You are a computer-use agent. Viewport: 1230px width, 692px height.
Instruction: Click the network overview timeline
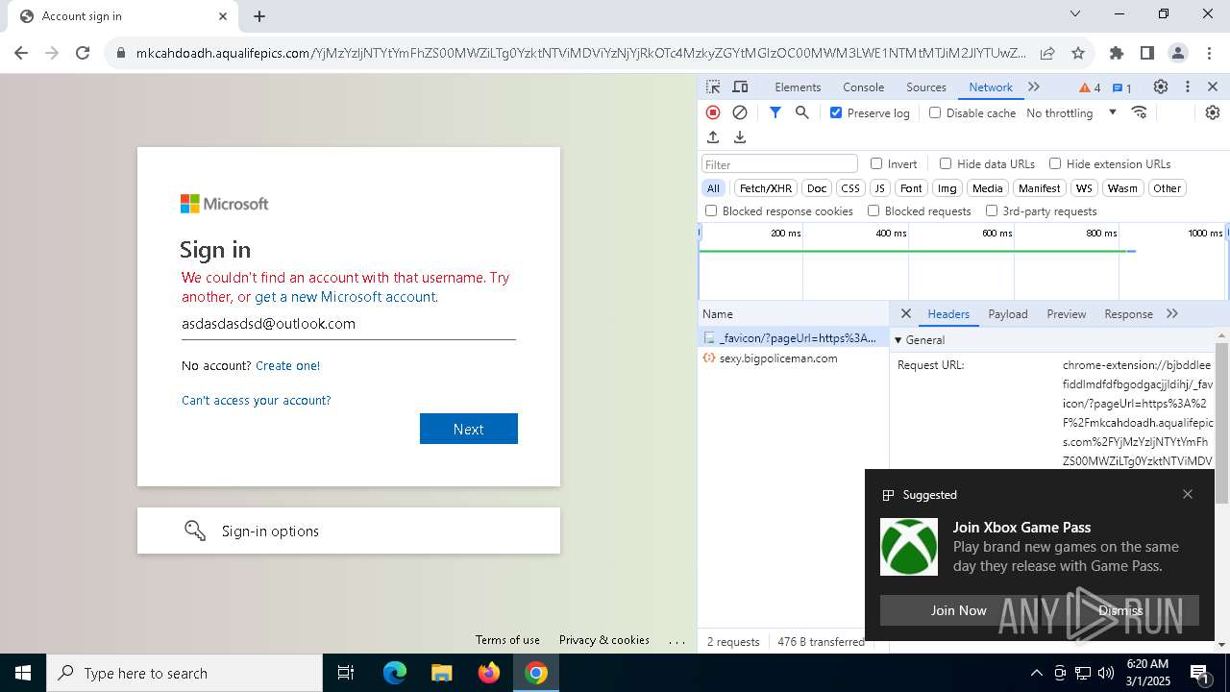point(963,261)
